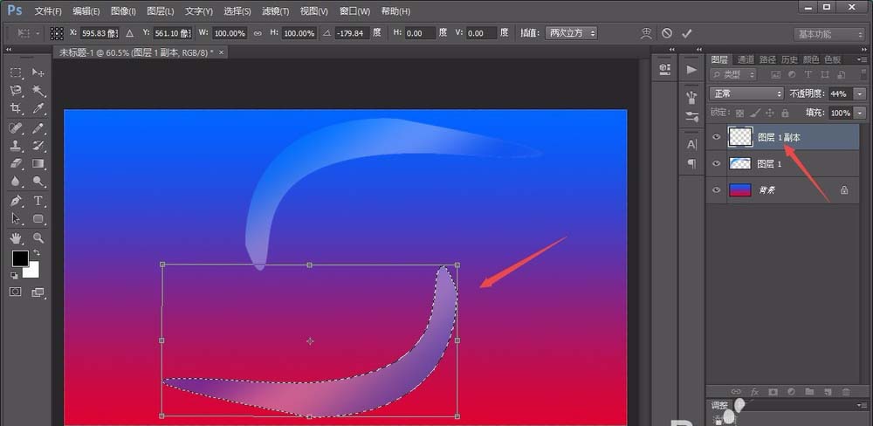
Task: Cancel transform with the circle-slash icon
Action: (x=667, y=33)
